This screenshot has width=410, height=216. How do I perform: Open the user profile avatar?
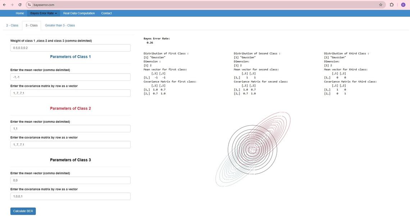(x=403, y=5)
